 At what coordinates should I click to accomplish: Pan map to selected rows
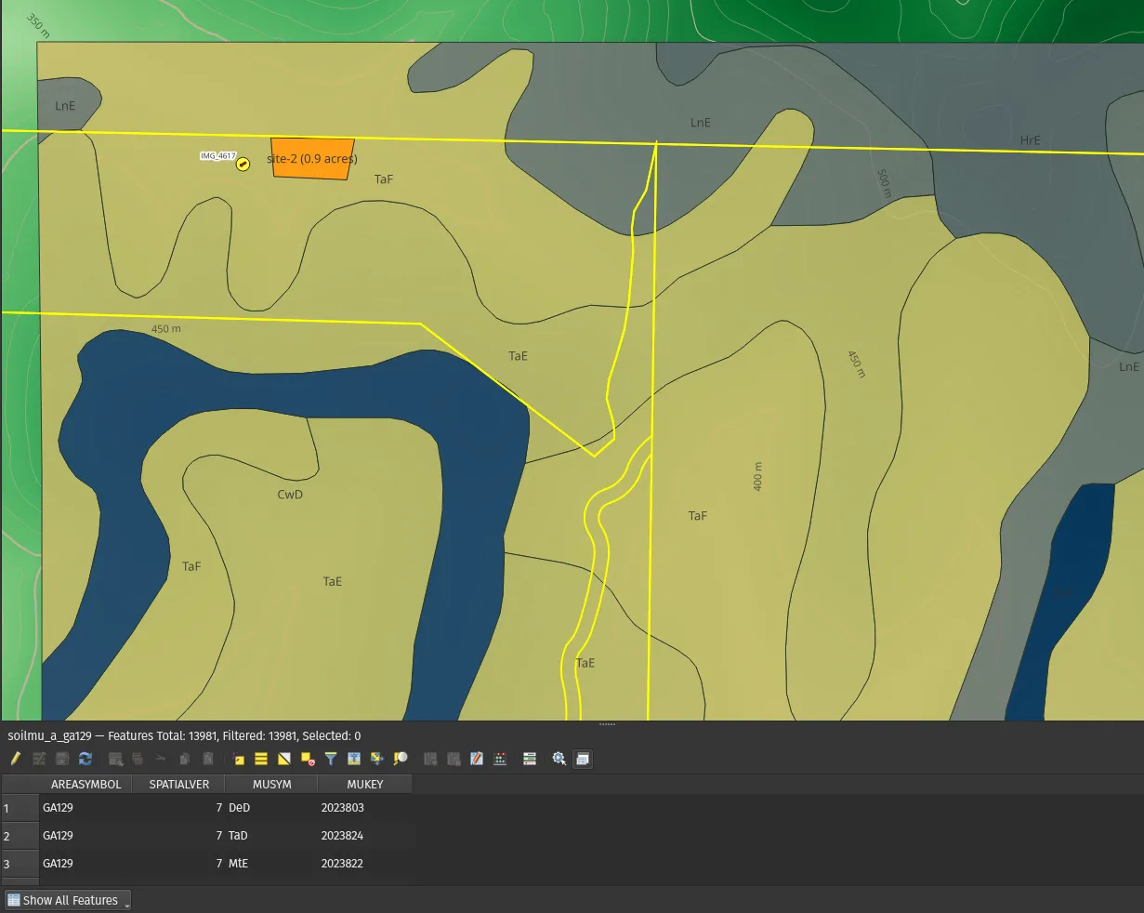coord(377,759)
